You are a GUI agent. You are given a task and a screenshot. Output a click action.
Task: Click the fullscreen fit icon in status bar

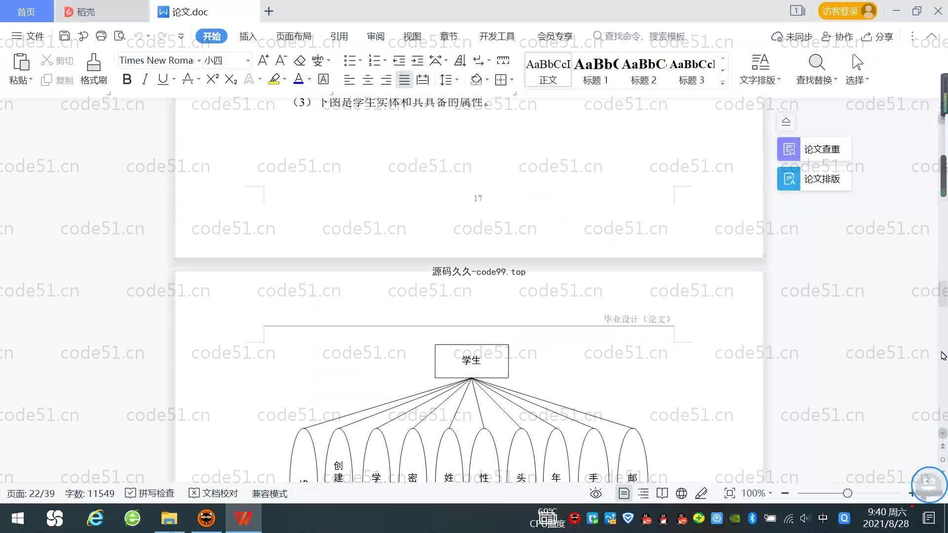pyautogui.click(x=729, y=493)
